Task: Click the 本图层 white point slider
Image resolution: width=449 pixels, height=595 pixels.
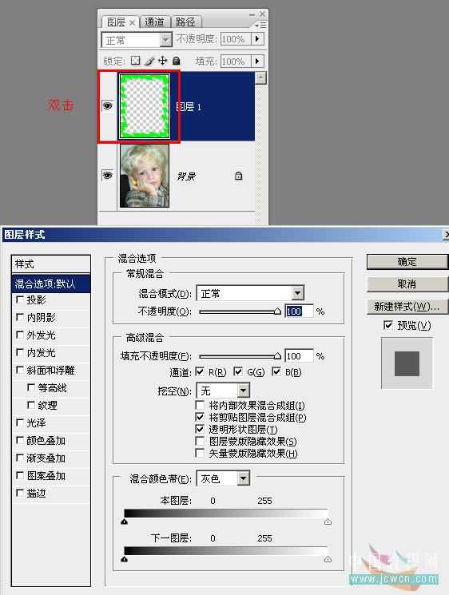Action: tap(328, 522)
